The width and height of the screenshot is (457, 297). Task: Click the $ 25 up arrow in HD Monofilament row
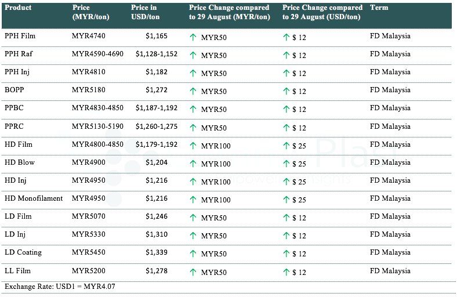coord(286,200)
